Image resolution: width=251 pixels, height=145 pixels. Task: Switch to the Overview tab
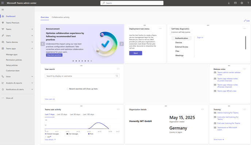(45, 17)
